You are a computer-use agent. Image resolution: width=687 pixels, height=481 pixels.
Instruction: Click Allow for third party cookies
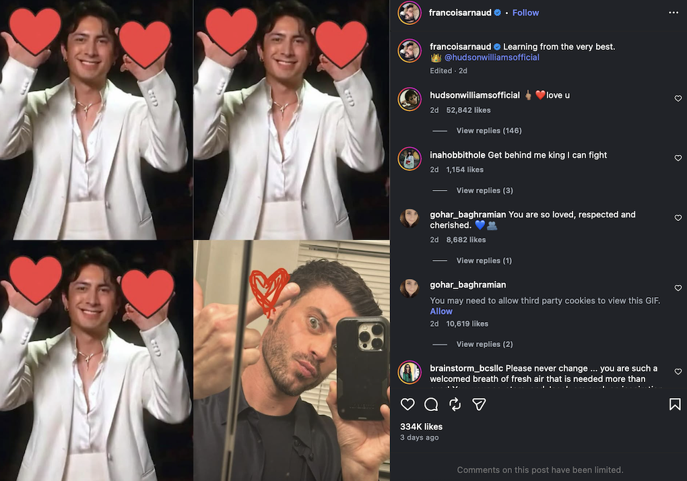[441, 311]
